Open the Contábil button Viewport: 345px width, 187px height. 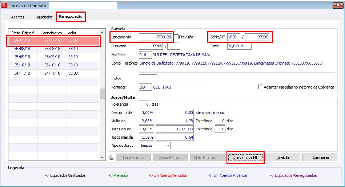point(283,158)
